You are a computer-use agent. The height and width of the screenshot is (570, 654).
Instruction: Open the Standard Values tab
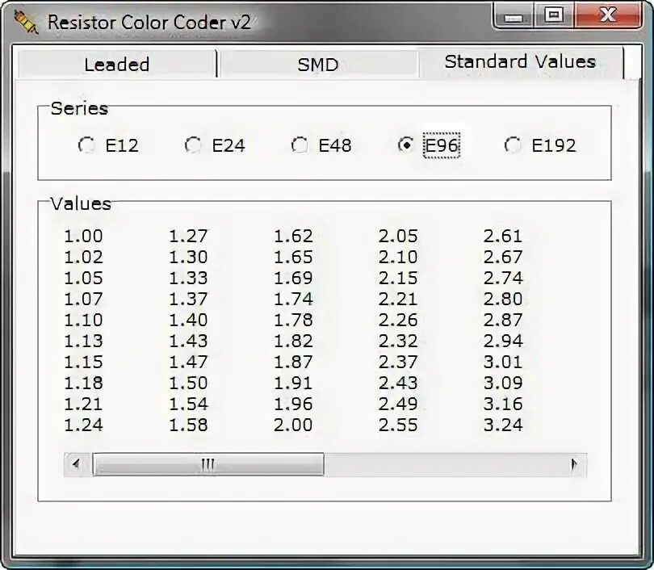coord(521,61)
